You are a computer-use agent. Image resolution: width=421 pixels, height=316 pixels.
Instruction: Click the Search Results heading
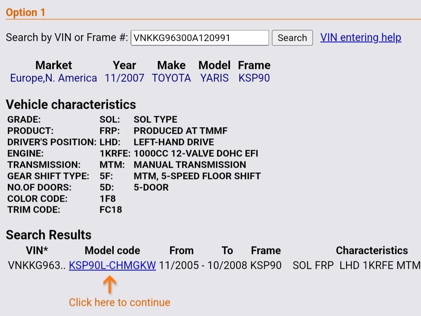pyautogui.click(x=49, y=234)
